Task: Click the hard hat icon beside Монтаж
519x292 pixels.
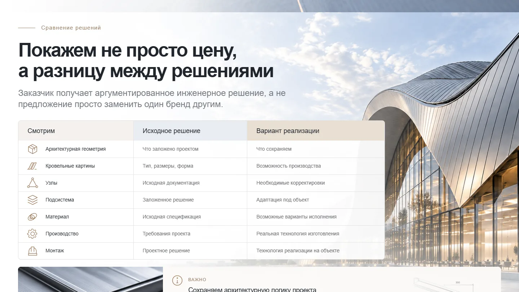Action: [x=32, y=251]
